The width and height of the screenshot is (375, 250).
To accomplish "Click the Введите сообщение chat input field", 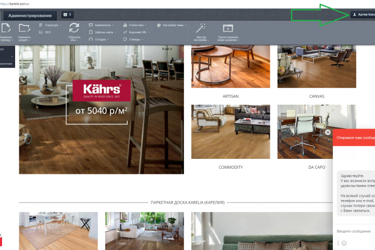I will click(354, 231).
